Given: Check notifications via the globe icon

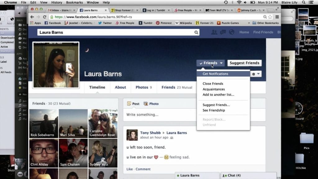Looking at the screenshot, I should tap(231, 32).
